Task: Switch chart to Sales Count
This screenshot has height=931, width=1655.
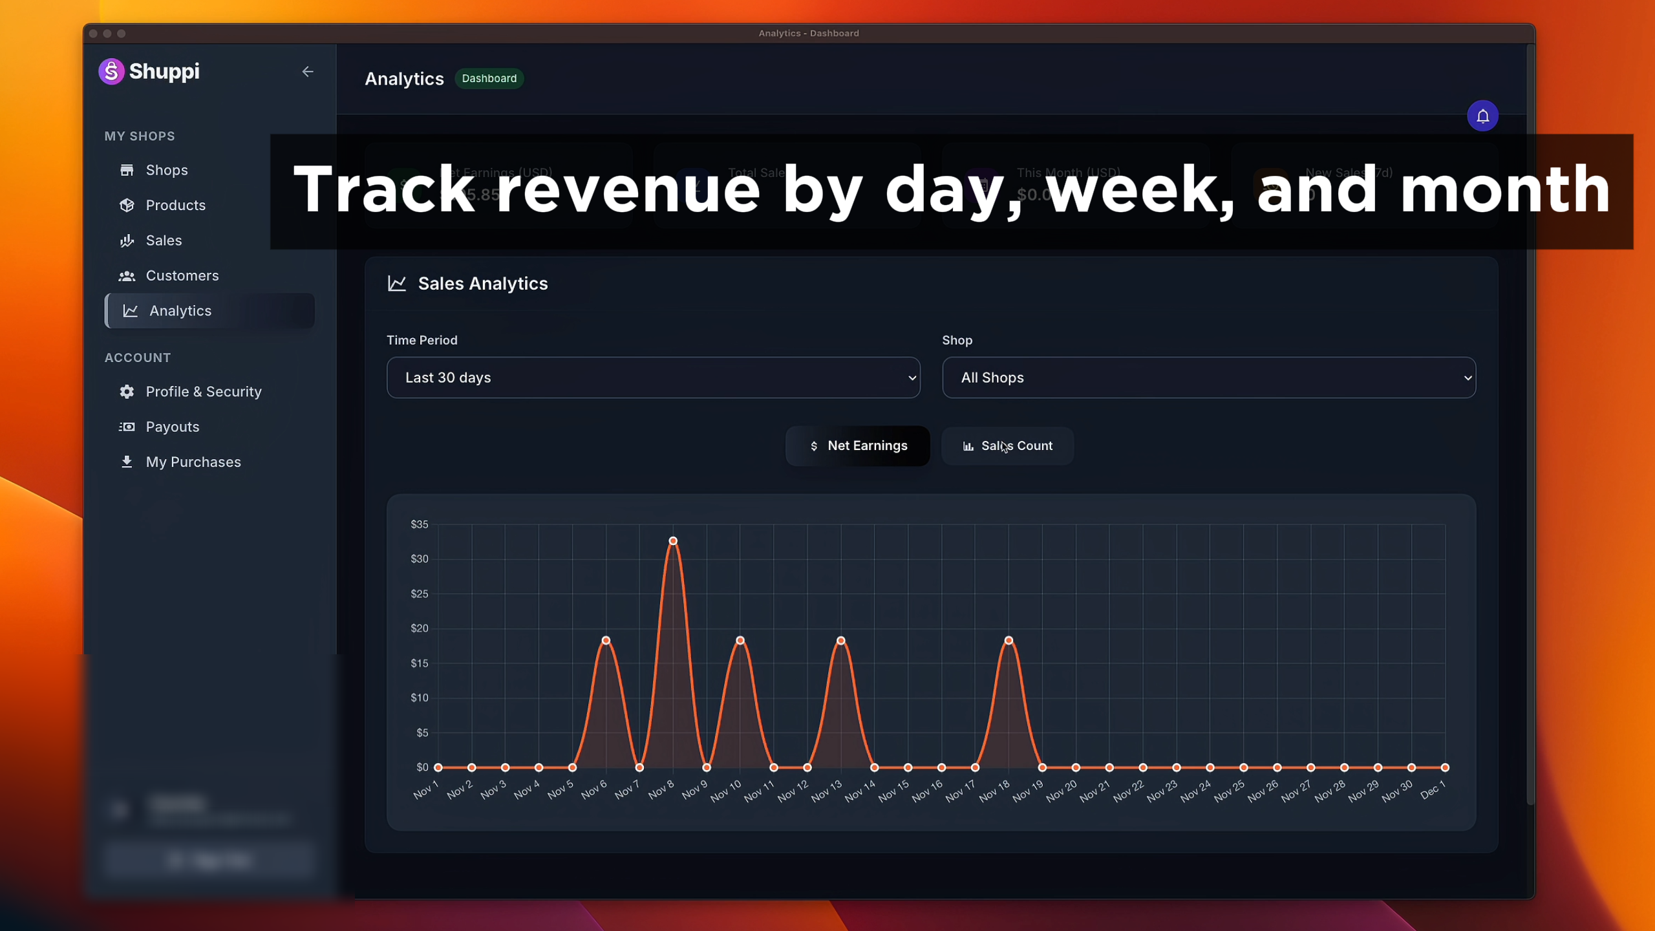Action: pos(1007,446)
